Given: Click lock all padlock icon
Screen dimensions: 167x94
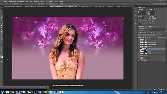Looking at the screenshot, I should click(150, 37).
